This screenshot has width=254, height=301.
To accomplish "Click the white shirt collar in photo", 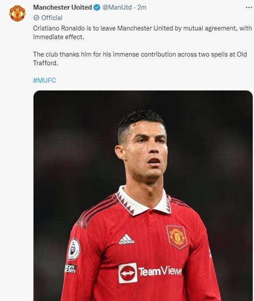I will [x=143, y=201].
